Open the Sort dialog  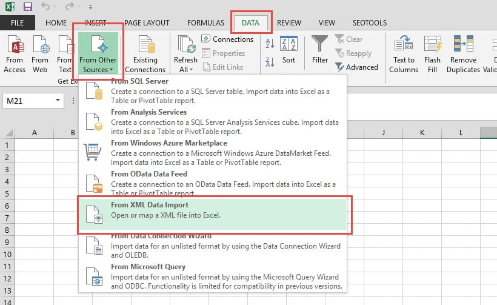click(x=289, y=50)
